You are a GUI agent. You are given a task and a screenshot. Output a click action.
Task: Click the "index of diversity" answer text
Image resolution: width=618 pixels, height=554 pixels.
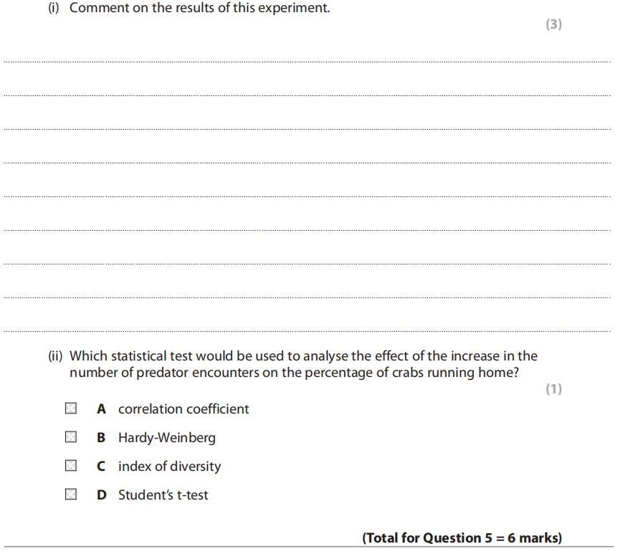click(169, 467)
